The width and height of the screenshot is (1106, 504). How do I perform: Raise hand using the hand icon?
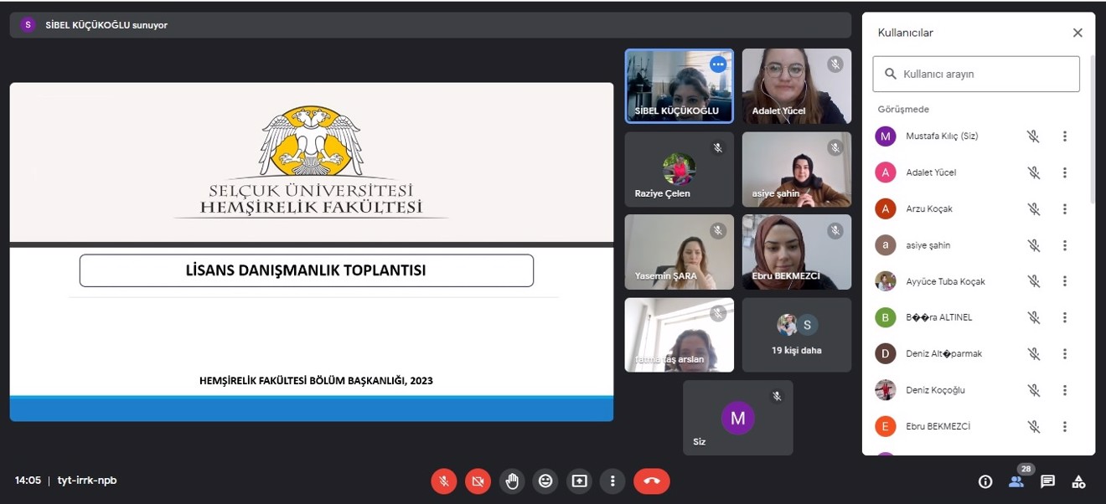pos(512,481)
